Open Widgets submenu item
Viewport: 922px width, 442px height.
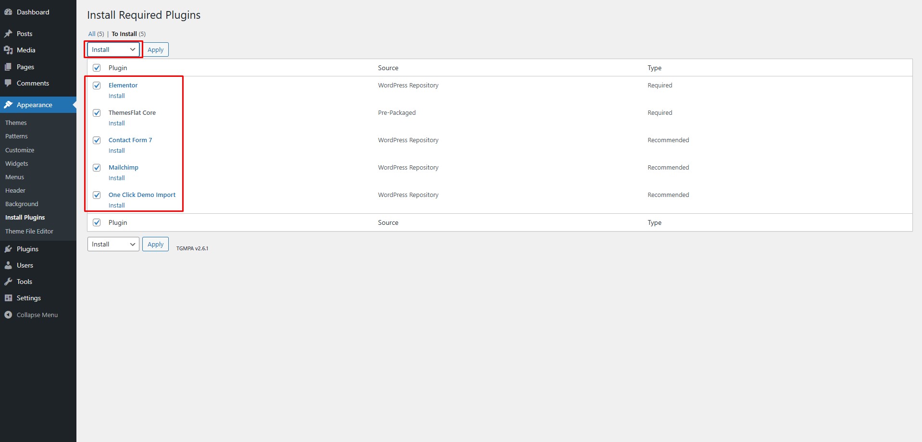pos(17,163)
